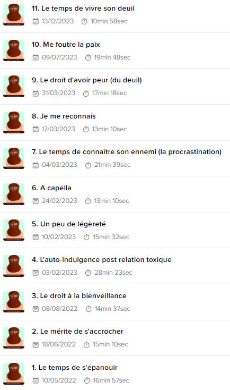The image size is (230, 390).
Task: Click the cover thumbnail of episode 1
Action: [14, 374]
